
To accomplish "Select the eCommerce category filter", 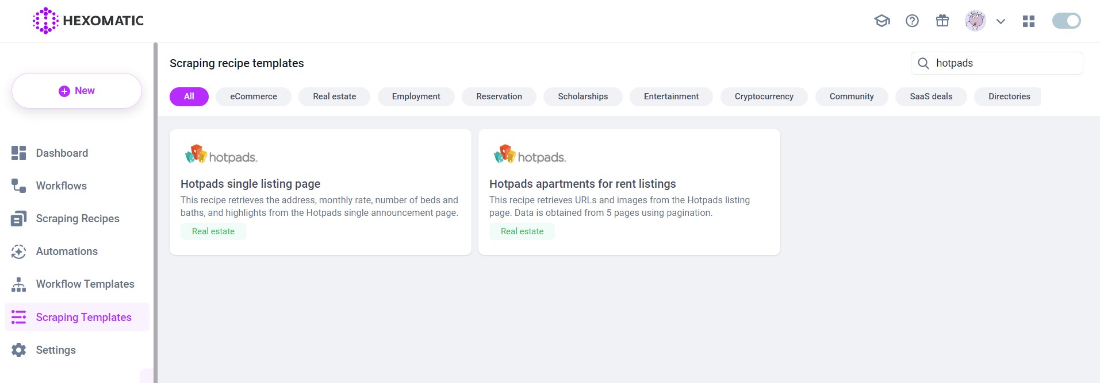I will tap(253, 96).
